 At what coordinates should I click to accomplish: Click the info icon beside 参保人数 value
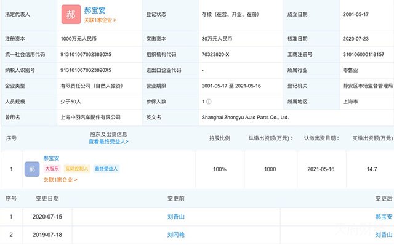point(209,102)
